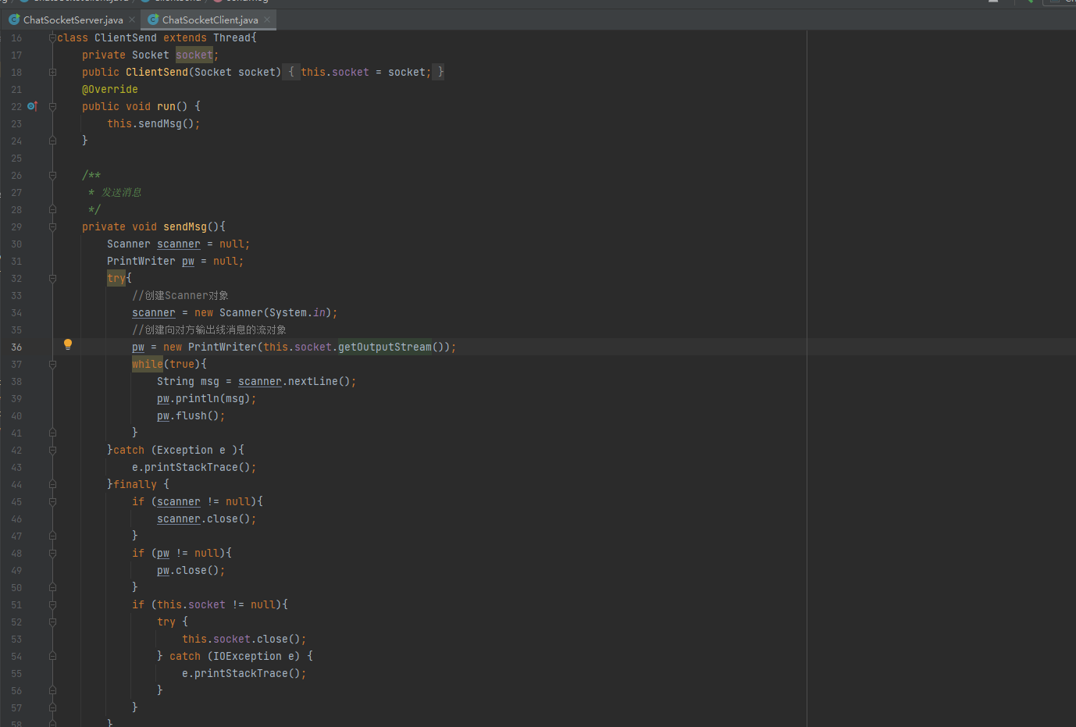Select the ChatSocketClient.java editor tab
Viewport: 1076px width, 727px height.
210,20
